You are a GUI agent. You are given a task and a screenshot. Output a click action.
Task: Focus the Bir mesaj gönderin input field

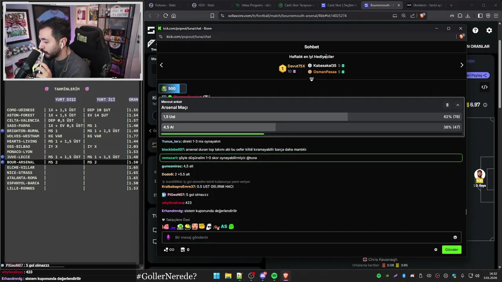tap(311, 237)
